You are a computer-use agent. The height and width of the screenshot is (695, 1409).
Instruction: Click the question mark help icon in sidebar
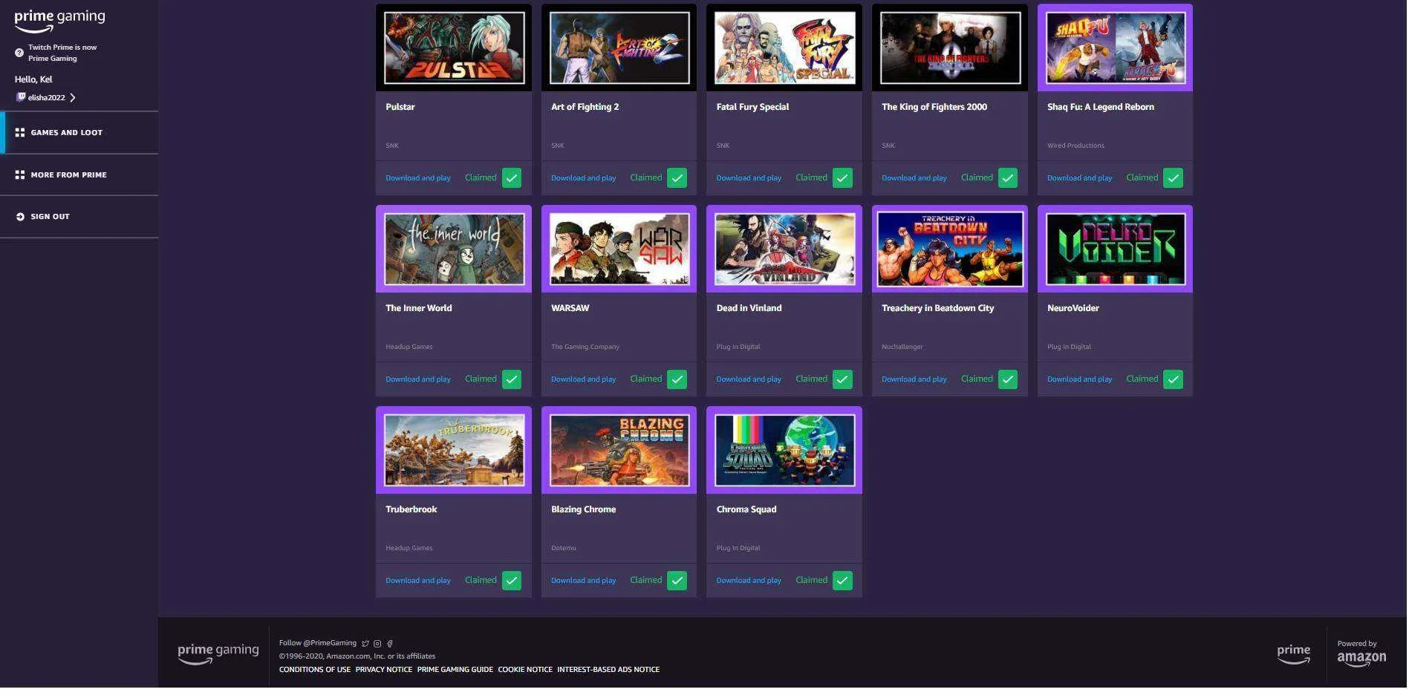tap(19, 53)
